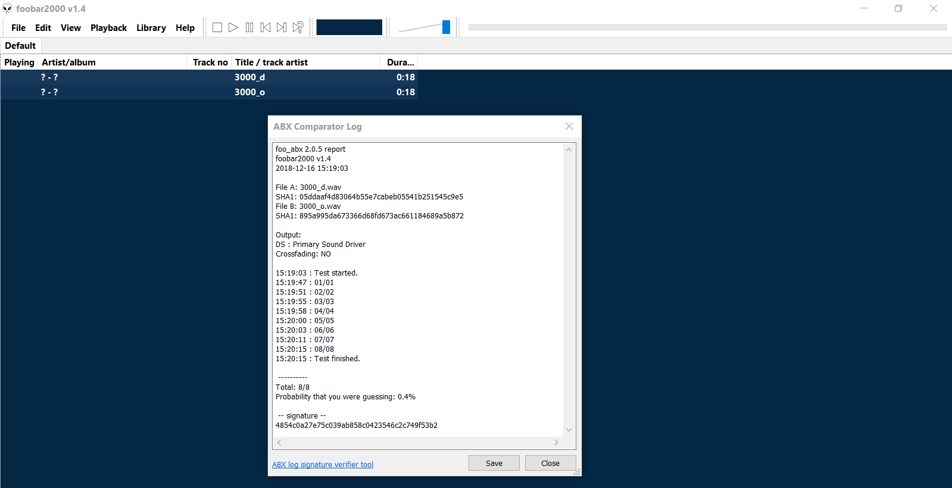Click the '15:20:11 : 07/07' trial line

click(x=305, y=340)
